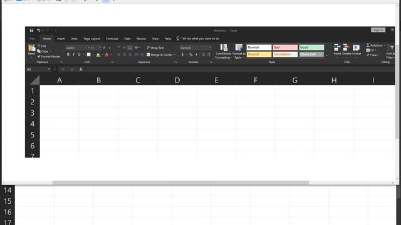This screenshot has width=401, height=225.
Task: Click the Paste clipboard icon
Action: coord(31,48)
